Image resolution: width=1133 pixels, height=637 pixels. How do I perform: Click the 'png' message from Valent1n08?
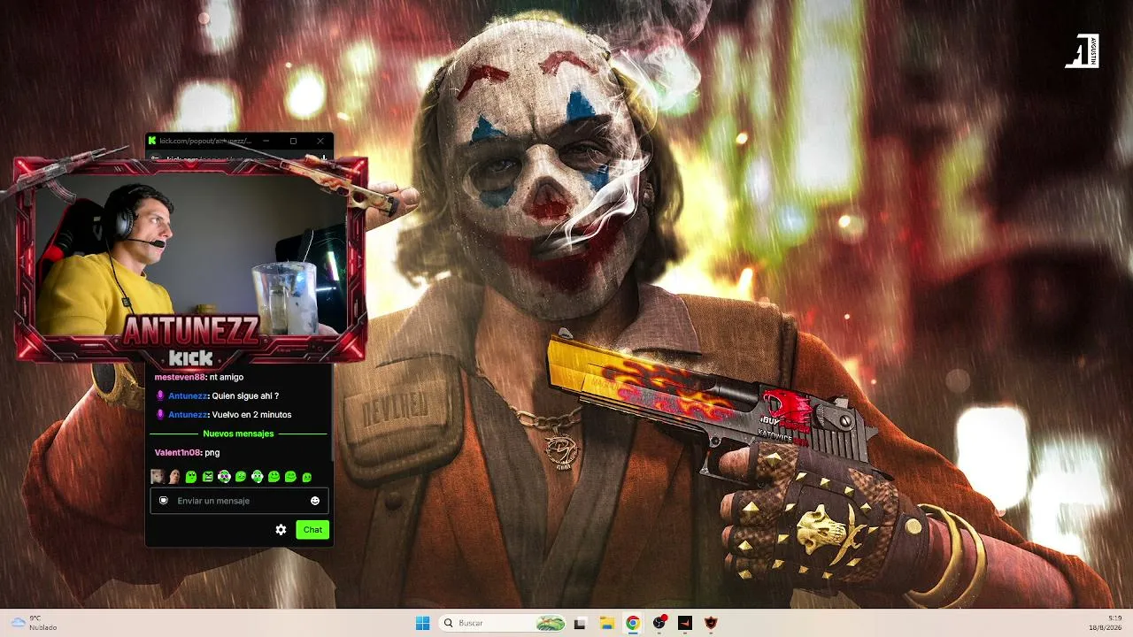point(212,453)
